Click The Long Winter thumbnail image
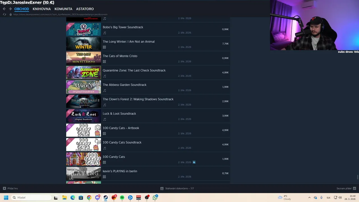This screenshot has width=359, height=202. tap(84, 44)
